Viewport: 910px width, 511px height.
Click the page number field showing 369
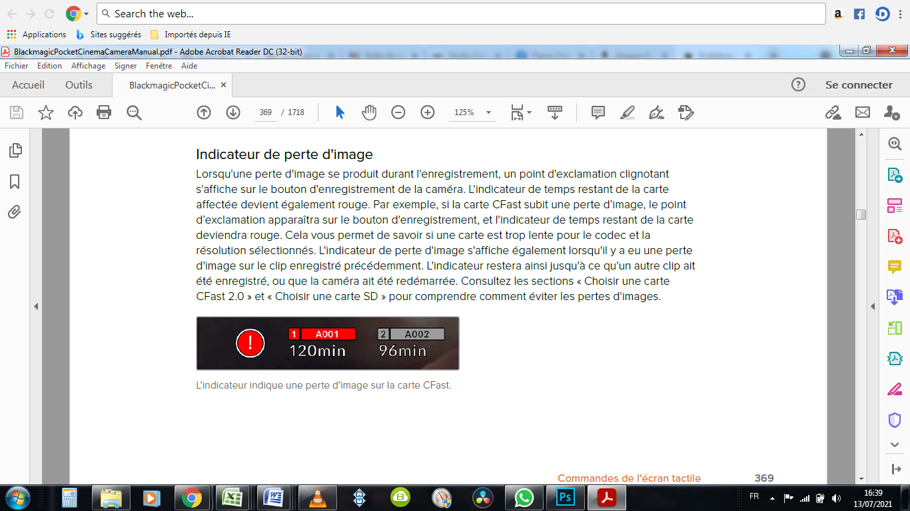point(265,112)
